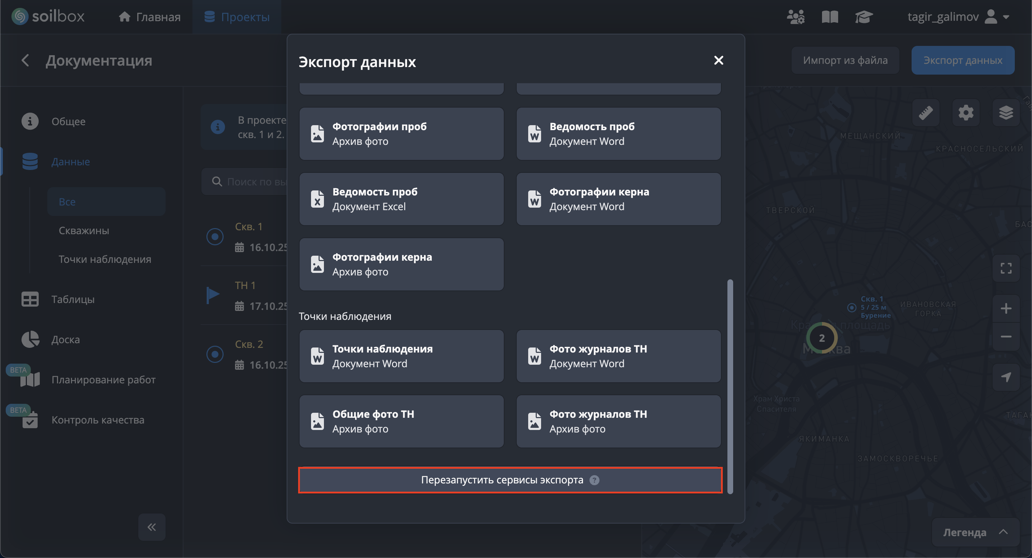The height and width of the screenshot is (558, 1032).
Task: Click help icon next to restart export services
Action: tap(594, 480)
